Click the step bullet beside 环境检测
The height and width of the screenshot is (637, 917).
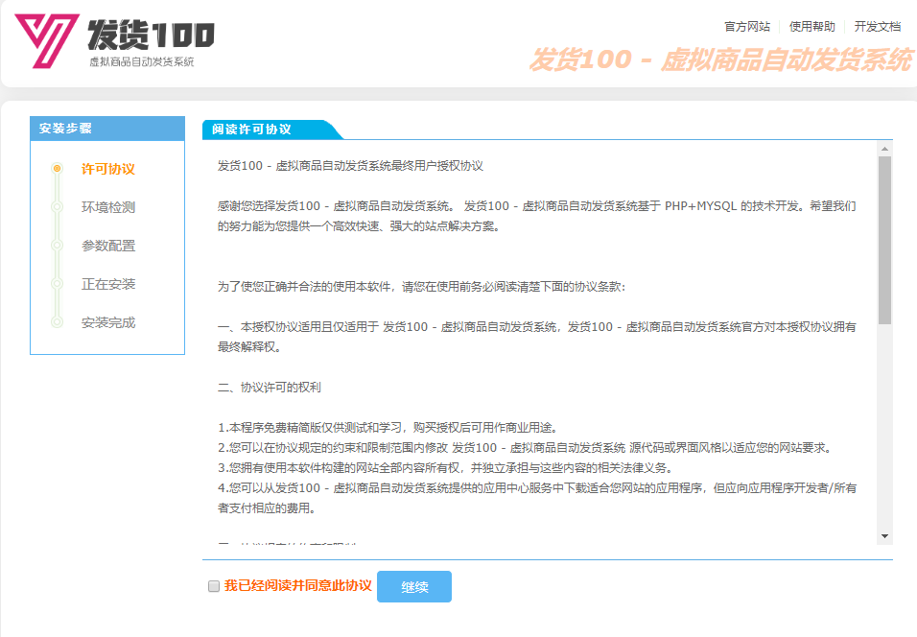(57, 207)
